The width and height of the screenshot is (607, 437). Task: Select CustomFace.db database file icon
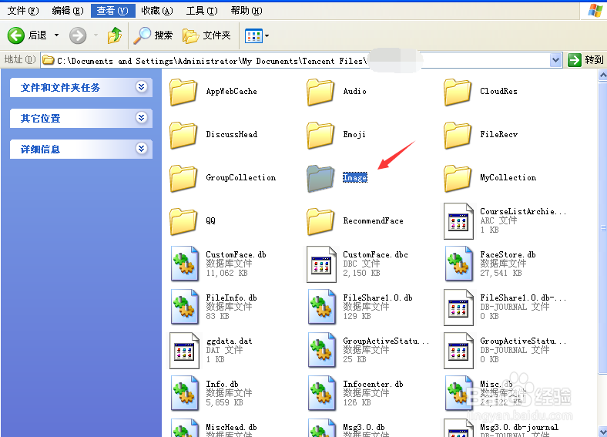click(x=185, y=264)
